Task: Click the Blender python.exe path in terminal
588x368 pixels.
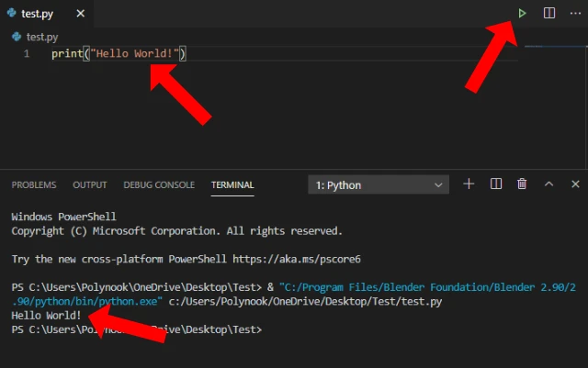Action: [x=293, y=295]
